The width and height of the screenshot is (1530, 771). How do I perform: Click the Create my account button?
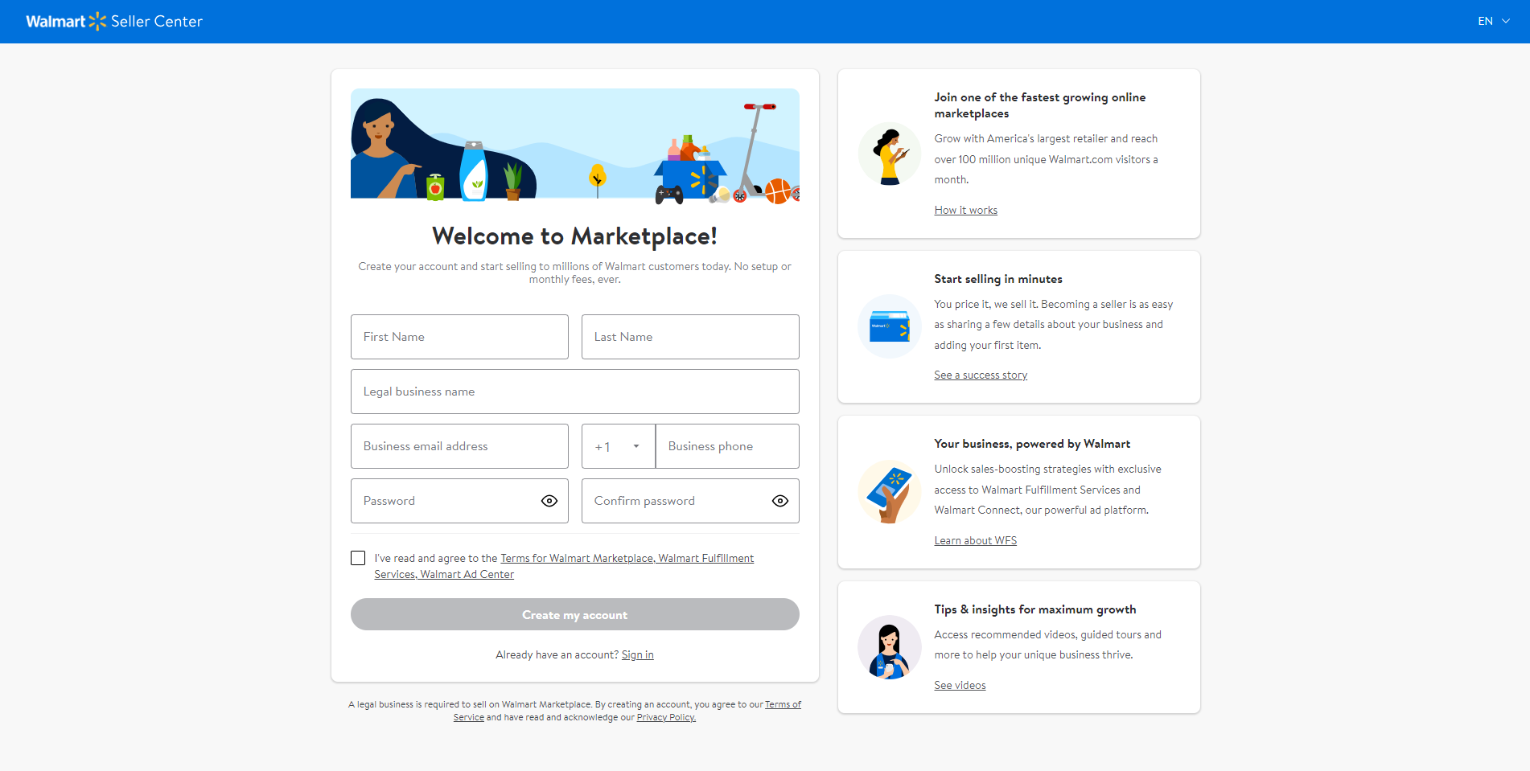pos(575,614)
